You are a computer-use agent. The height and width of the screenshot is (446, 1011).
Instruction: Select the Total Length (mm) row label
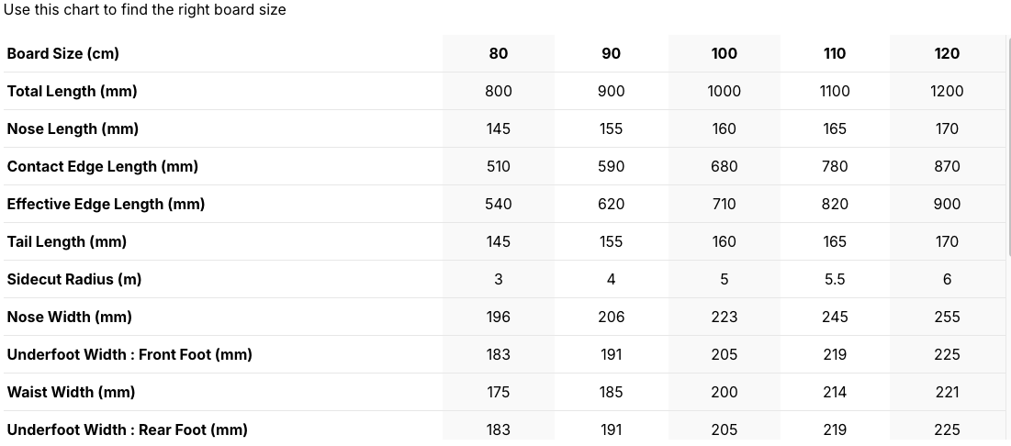tap(72, 91)
